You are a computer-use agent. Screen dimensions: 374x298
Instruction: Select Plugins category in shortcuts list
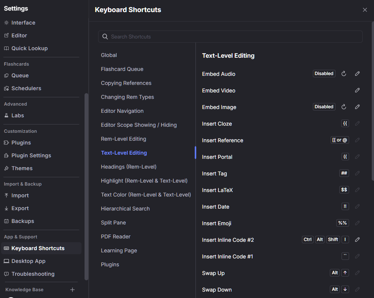110,264
